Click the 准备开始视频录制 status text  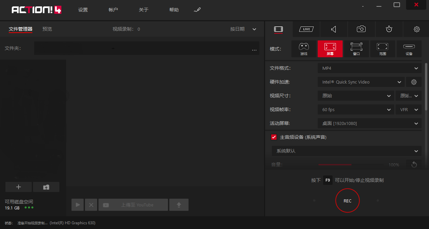[x=33, y=223]
